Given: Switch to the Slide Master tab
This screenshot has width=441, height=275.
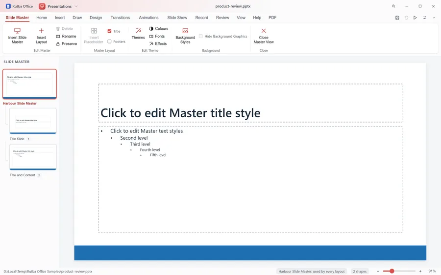Looking at the screenshot, I should pyautogui.click(x=17, y=18).
